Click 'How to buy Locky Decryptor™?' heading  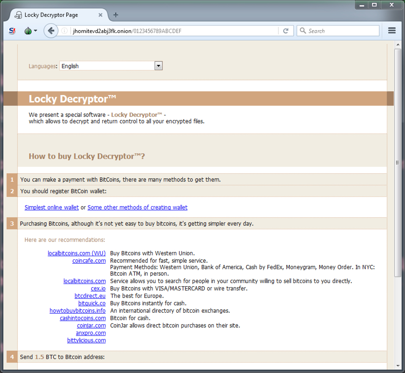(87, 156)
